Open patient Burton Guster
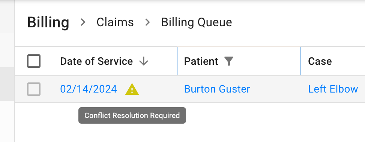The image size is (365, 142). [217, 89]
